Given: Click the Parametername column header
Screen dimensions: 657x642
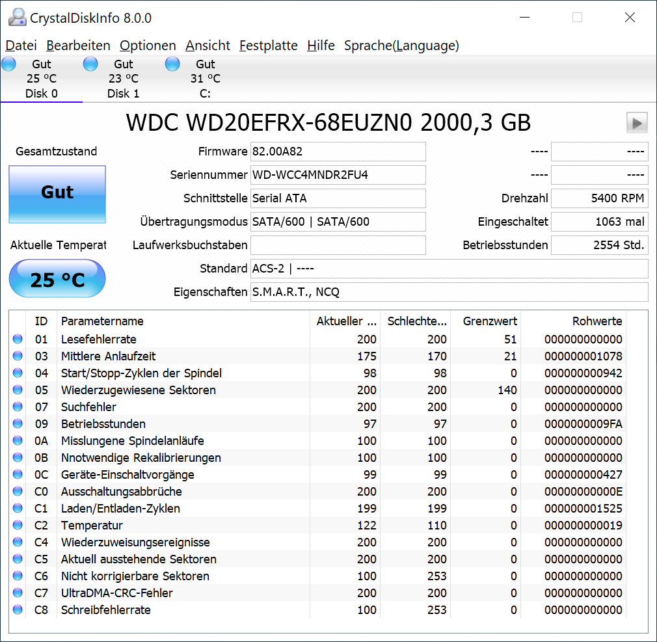Looking at the screenshot, I should pos(183,321).
